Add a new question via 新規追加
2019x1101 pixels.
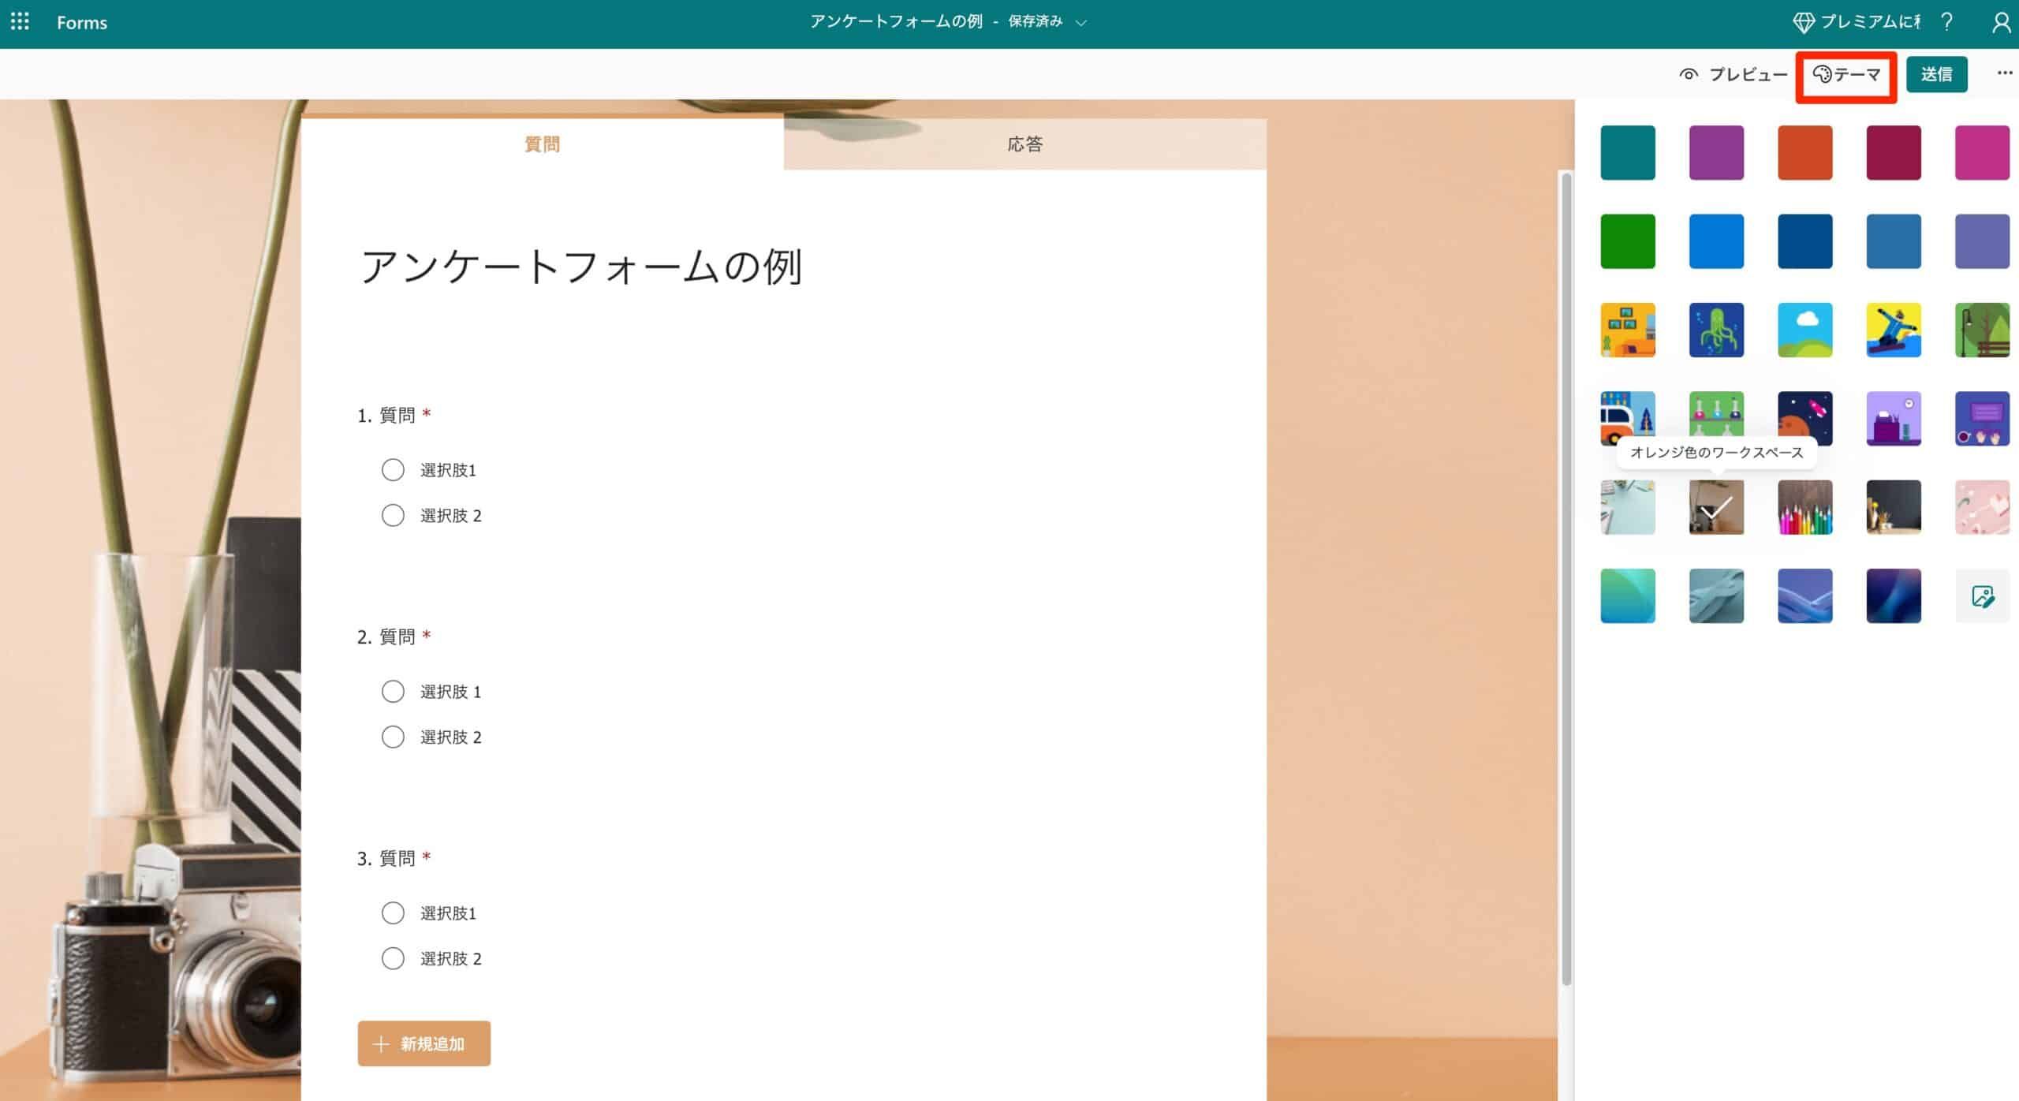pyautogui.click(x=424, y=1043)
